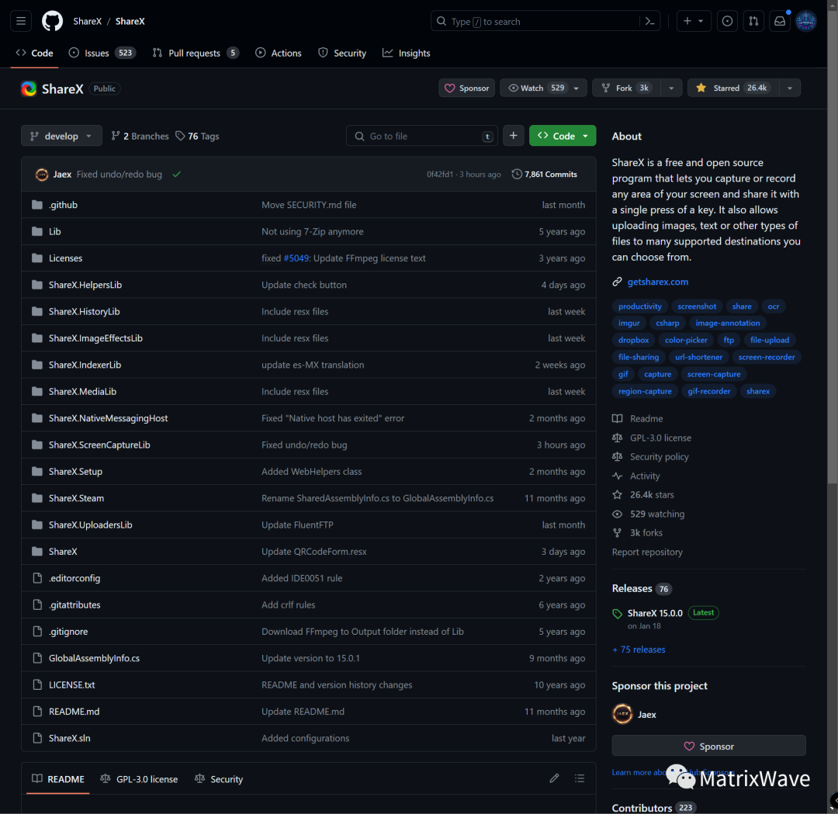This screenshot has width=838, height=814.
Task: Open Security policy sidebar link
Action: coord(659,456)
